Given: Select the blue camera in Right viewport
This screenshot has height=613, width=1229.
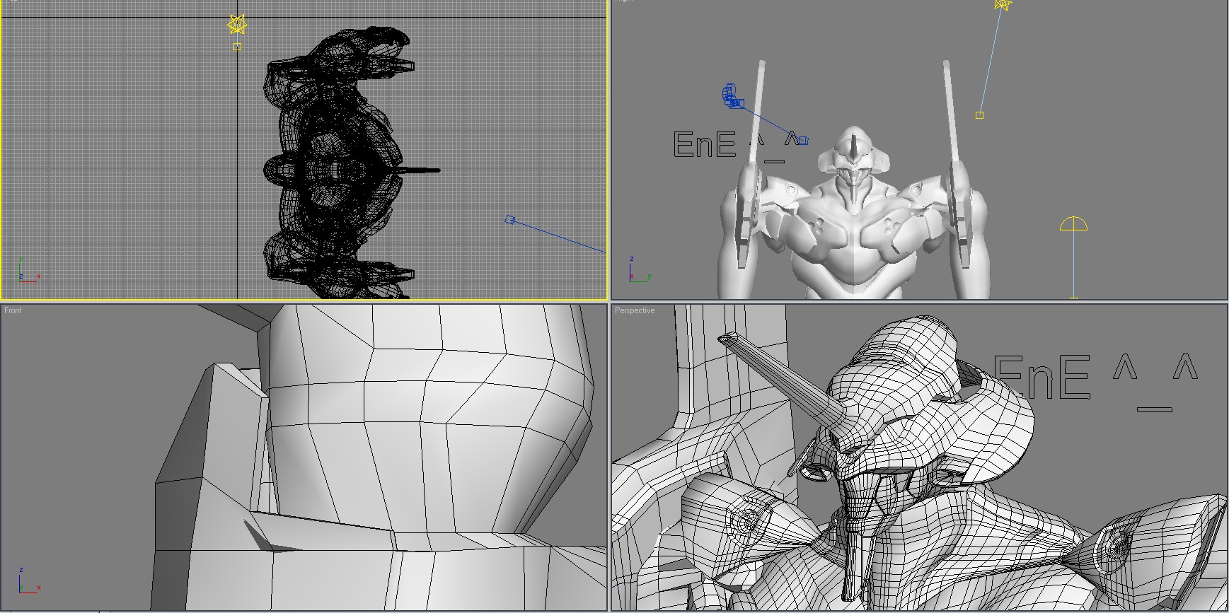Looking at the screenshot, I should click(x=732, y=97).
